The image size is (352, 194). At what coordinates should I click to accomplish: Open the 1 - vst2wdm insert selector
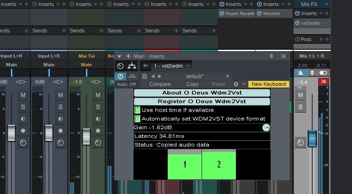[x=171, y=66]
